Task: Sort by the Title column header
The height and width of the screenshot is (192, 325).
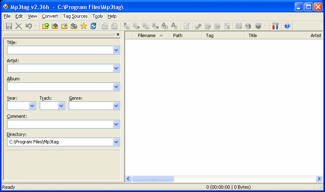Action: pyautogui.click(x=276, y=35)
